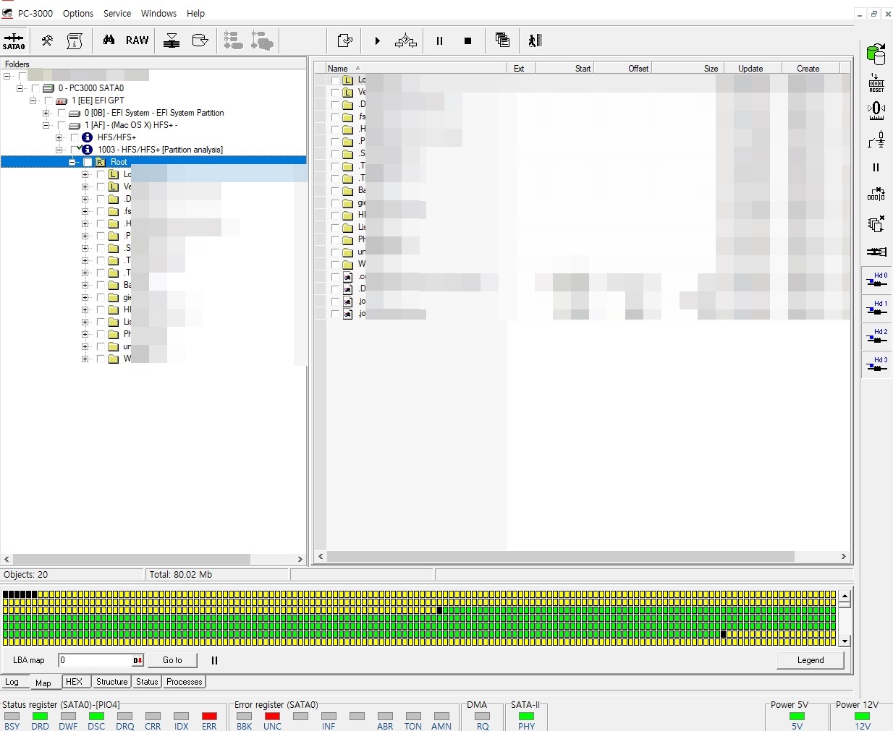Expand the EFI System Partition node
The width and height of the screenshot is (893, 731).
tap(46, 113)
